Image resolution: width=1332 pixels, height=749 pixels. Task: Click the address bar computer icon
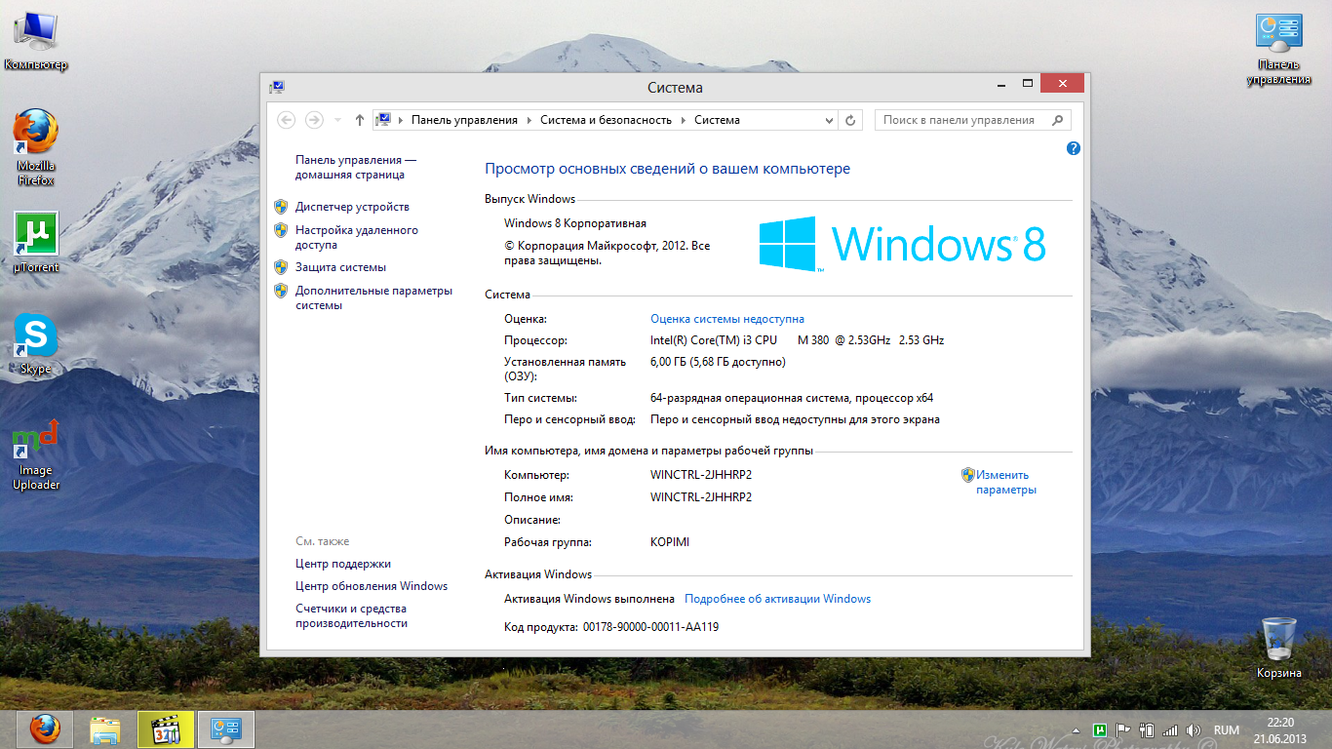pyautogui.click(x=383, y=120)
